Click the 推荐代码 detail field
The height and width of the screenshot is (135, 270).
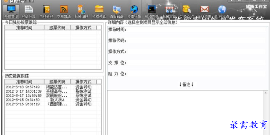tap(197, 40)
